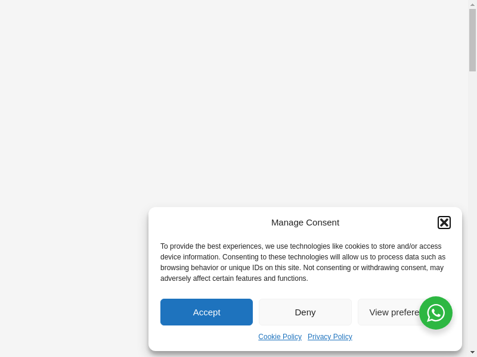This screenshot has width=477, height=357.
Task: Review the site's Privacy Policy
Action: pyautogui.click(x=330, y=337)
